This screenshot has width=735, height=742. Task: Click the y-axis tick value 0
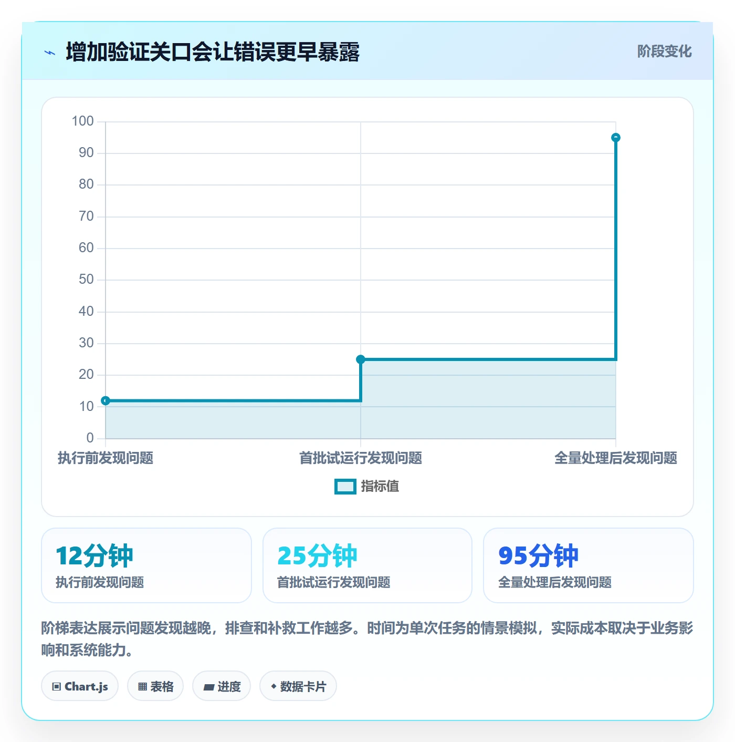(x=90, y=438)
